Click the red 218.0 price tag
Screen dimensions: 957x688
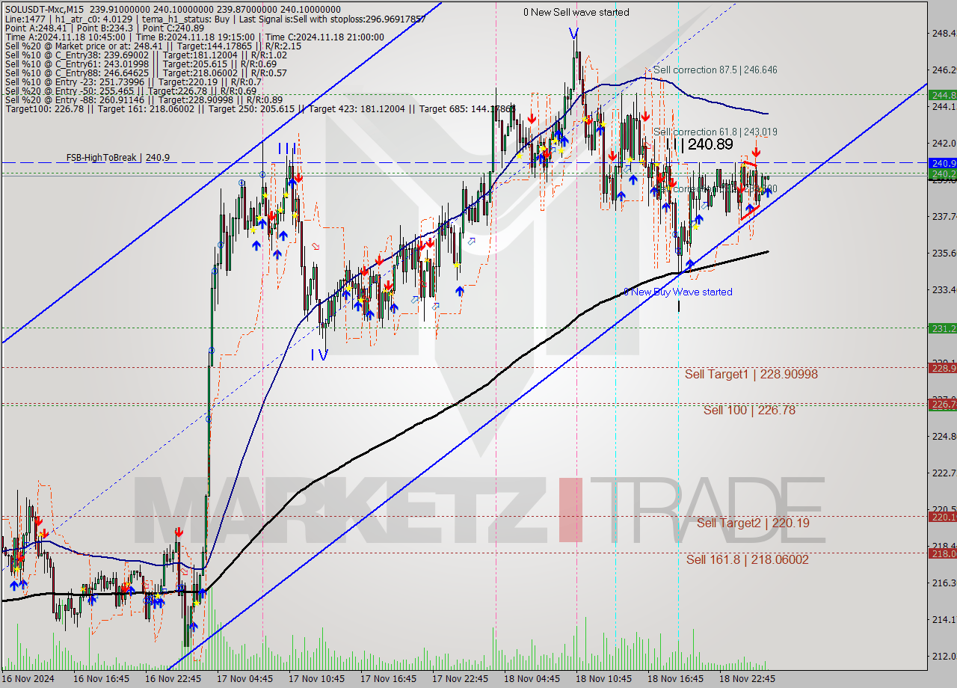click(x=943, y=553)
